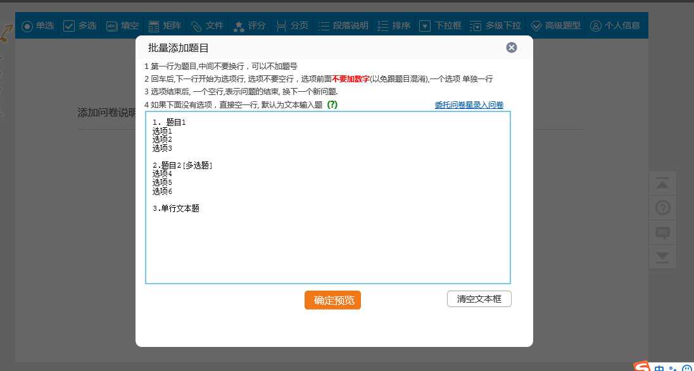Click the line '3.单行文本题'

pos(176,208)
